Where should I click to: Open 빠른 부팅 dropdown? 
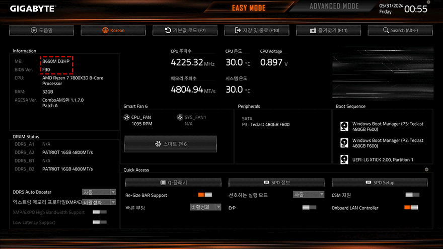205,207
